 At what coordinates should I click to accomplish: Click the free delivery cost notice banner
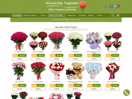[x=66, y=29]
